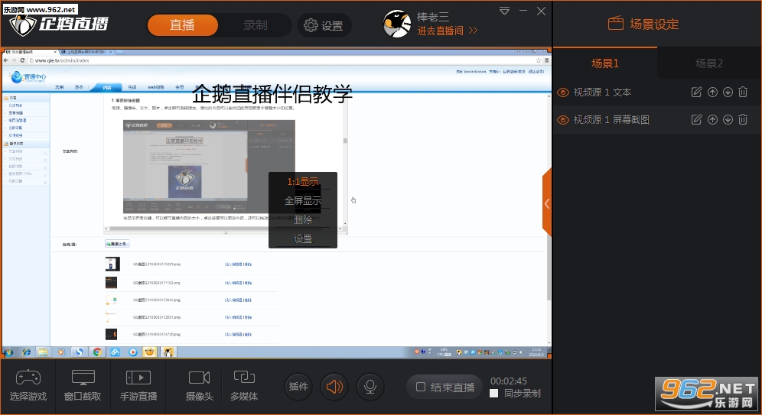Open 设置 settings with gear icon
The height and width of the screenshot is (415, 762).
(324, 26)
